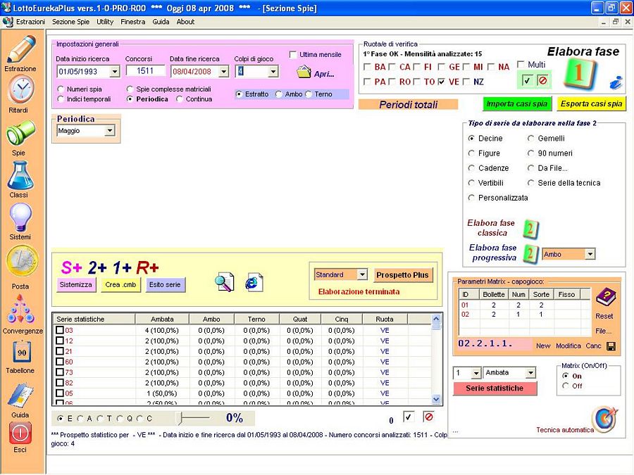
Task: Open the Estrazione pencil icon in sidebar
Action: (21, 49)
